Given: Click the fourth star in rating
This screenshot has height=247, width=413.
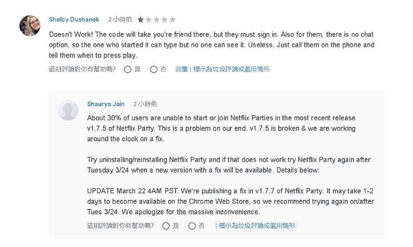Looking at the screenshot, I should 164,19.
